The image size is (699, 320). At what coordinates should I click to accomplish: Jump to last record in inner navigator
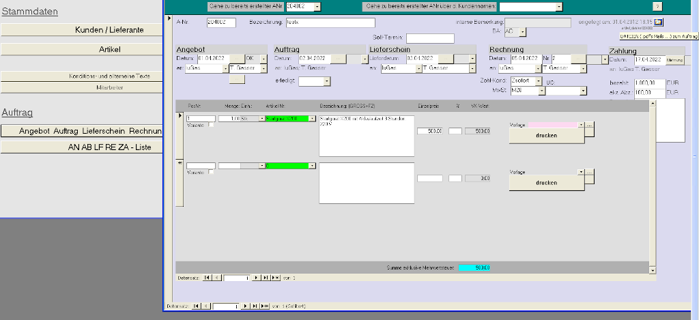(x=264, y=278)
